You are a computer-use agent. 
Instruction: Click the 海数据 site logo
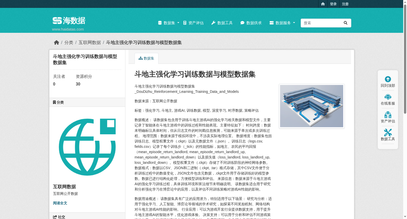(x=69, y=21)
